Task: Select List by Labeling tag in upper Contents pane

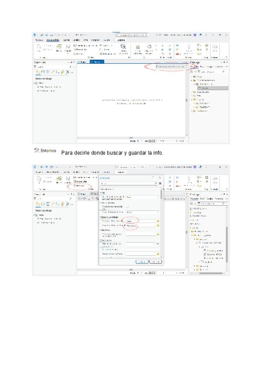Action: point(63,72)
